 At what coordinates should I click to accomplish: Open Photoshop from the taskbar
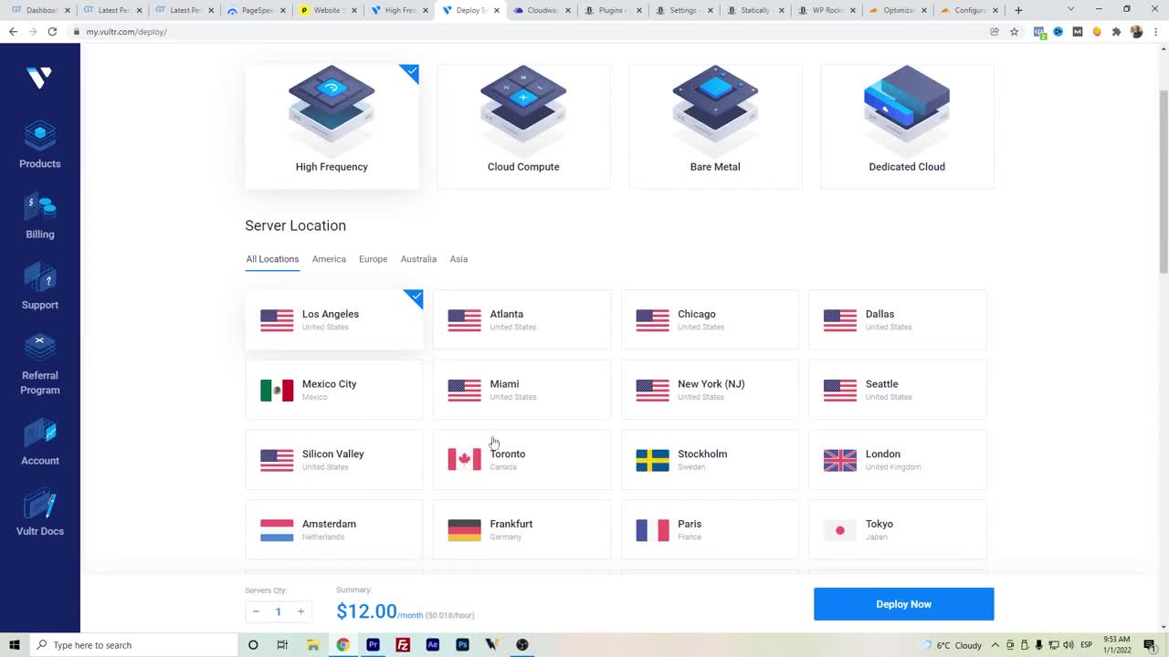tap(463, 645)
